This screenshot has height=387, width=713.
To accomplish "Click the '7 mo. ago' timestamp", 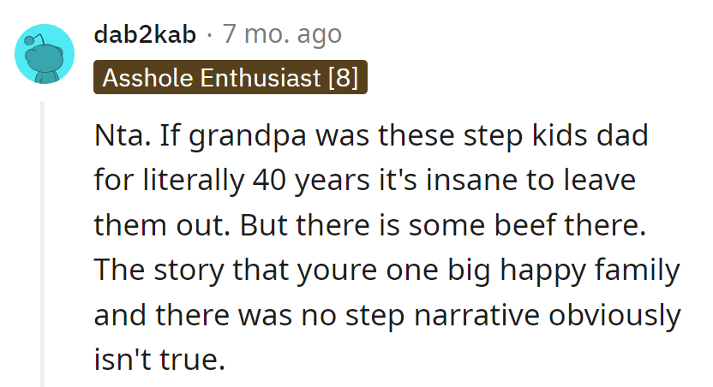I will [x=282, y=35].
